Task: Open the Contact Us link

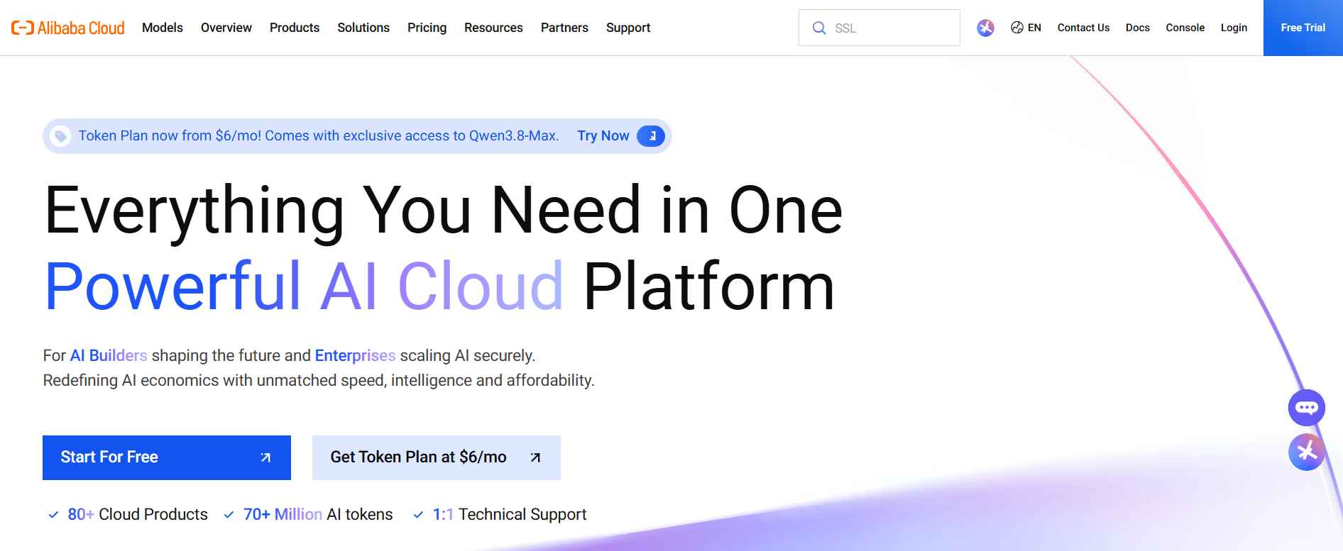Action: [x=1083, y=28]
